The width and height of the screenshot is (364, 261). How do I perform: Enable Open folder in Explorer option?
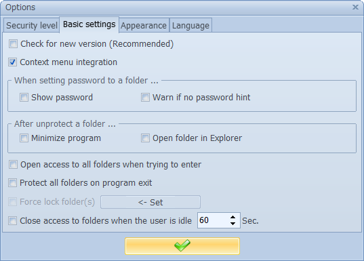[145, 138]
